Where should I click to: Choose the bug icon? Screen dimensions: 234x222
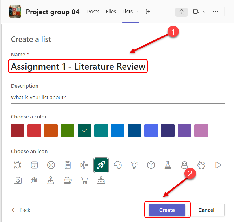click(x=18, y=165)
